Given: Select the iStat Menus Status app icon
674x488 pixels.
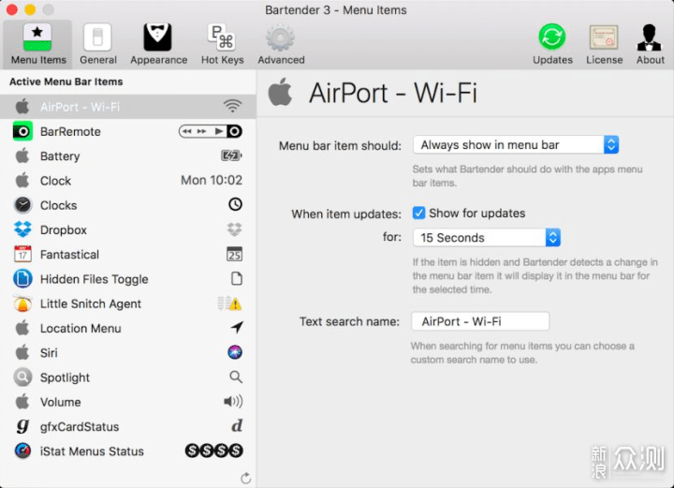Looking at the screenshot, I should click(x=22, y=451).
